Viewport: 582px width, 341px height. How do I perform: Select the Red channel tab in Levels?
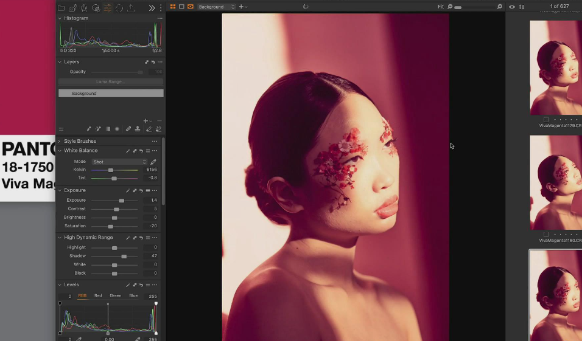[98, 295]
